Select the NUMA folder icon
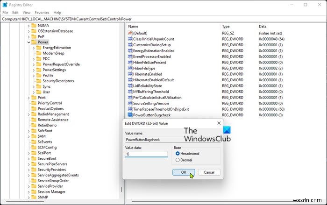 (x=34, y=25)
